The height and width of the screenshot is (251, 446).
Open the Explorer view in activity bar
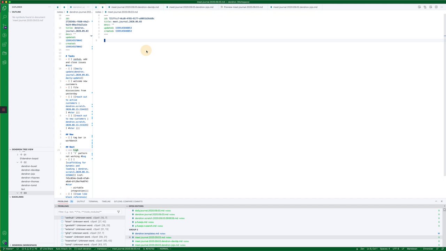coord(5,8)
